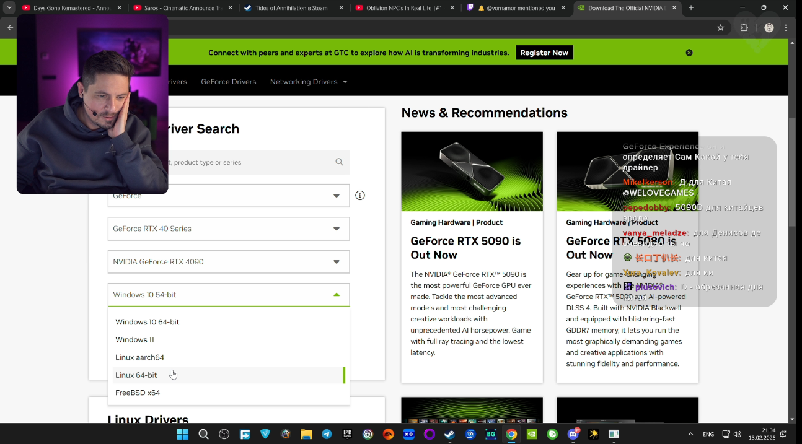Close the Tides of Annihilation tab
This screenshot has height=444, width=802.
pos(342,8)
